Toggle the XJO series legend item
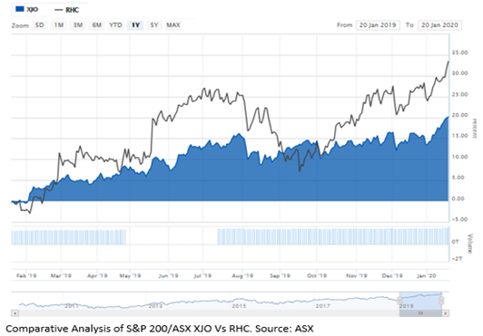The image size is (483, 336). point(27,10)
